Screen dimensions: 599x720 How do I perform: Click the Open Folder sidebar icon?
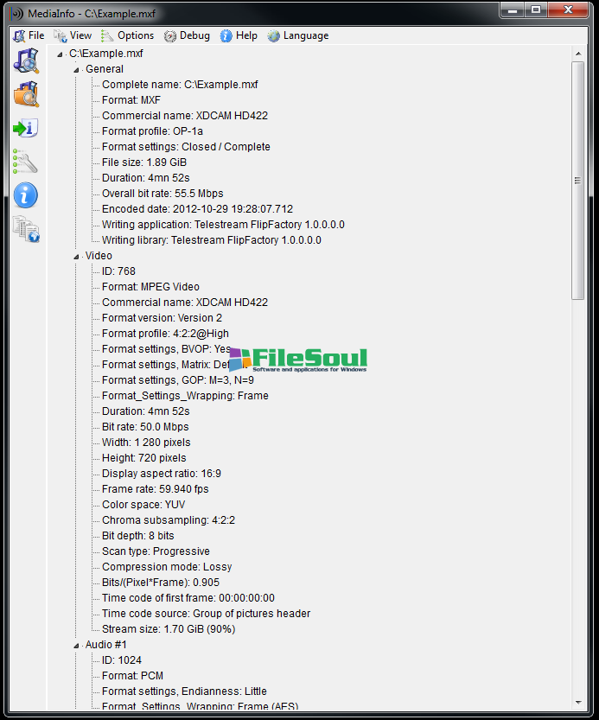tap(25, 94)
